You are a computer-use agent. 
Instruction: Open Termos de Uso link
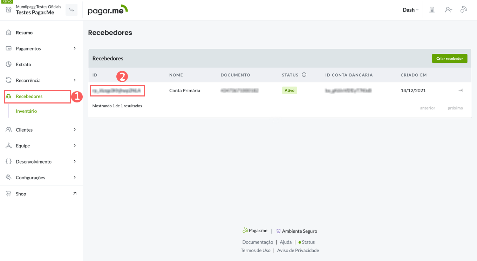tap(255, 250)
